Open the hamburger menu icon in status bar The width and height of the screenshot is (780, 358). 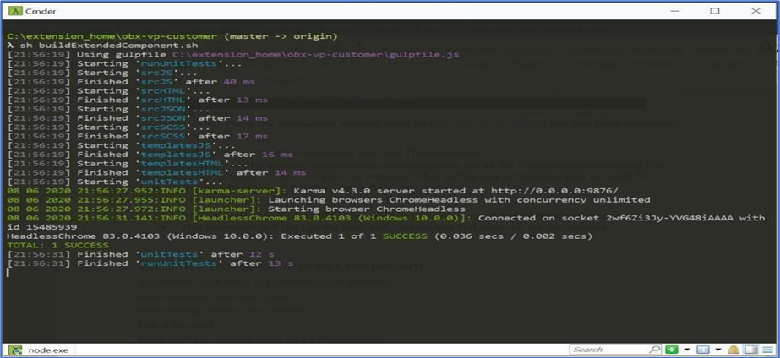coord(767,350)
